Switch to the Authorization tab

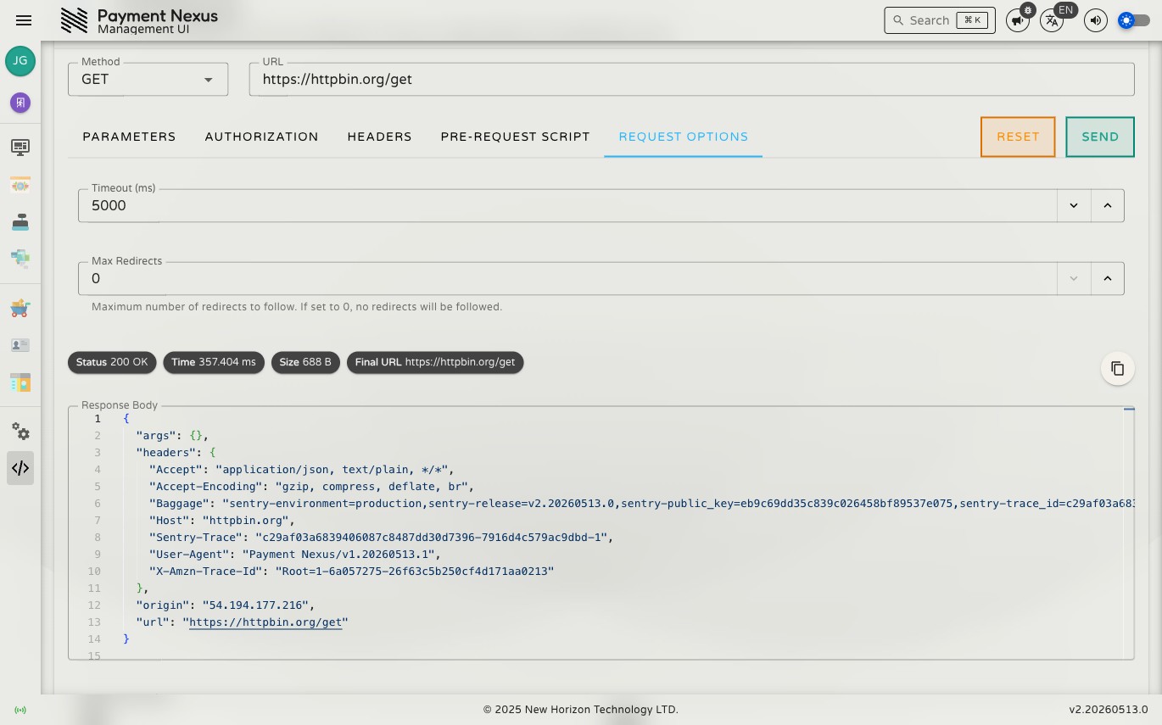pos(261,137)
